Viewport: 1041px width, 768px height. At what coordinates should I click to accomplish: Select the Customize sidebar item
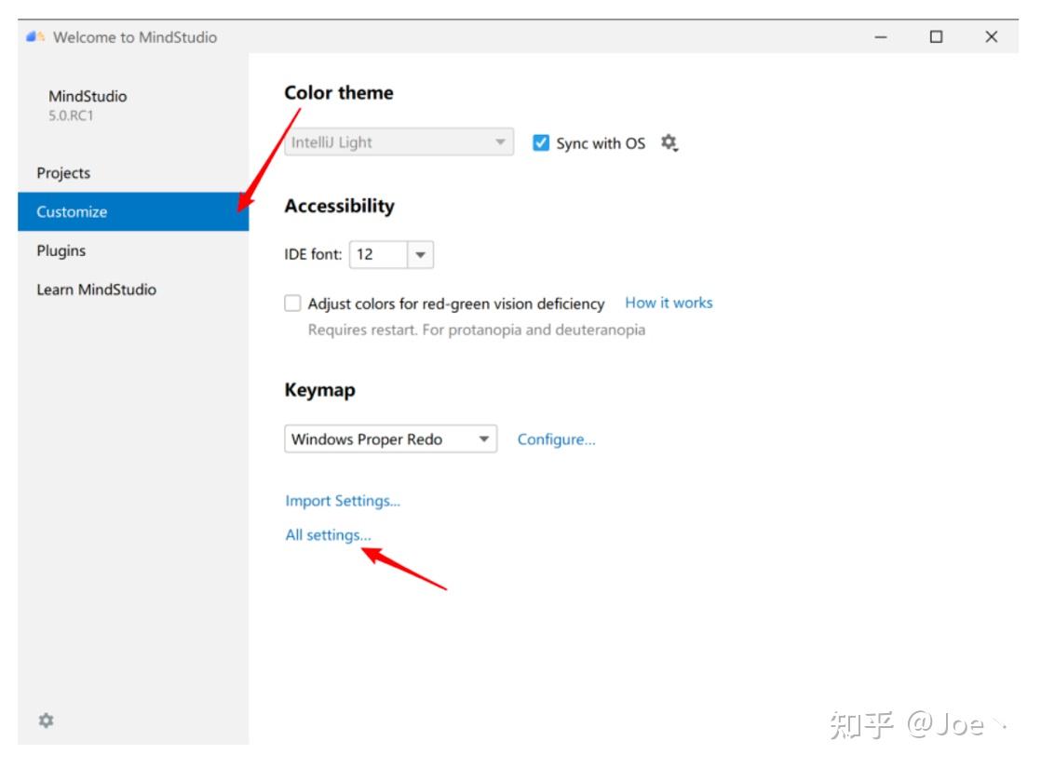coord(133,211)
